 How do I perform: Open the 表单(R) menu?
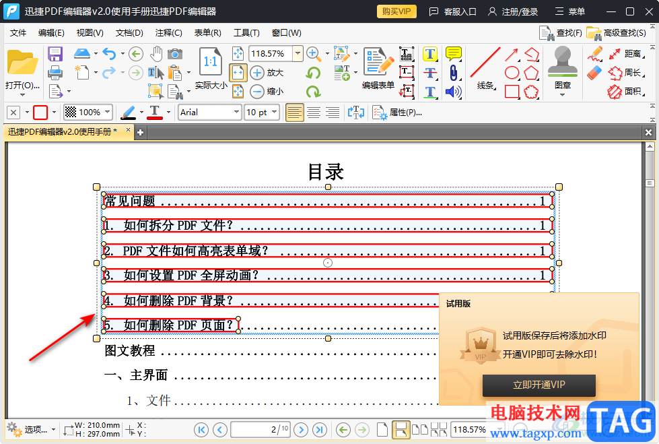[207, 33]
